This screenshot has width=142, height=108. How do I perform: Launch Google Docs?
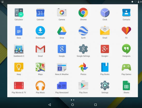pyautogui.click(x=19, y=31)
